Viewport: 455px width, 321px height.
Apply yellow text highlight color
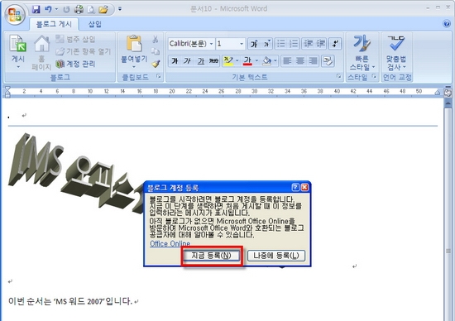pos(228,61)
